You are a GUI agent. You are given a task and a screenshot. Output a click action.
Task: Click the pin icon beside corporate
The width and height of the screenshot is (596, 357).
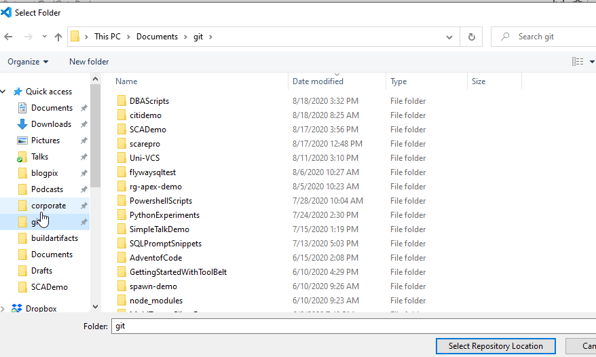[84, 206]
